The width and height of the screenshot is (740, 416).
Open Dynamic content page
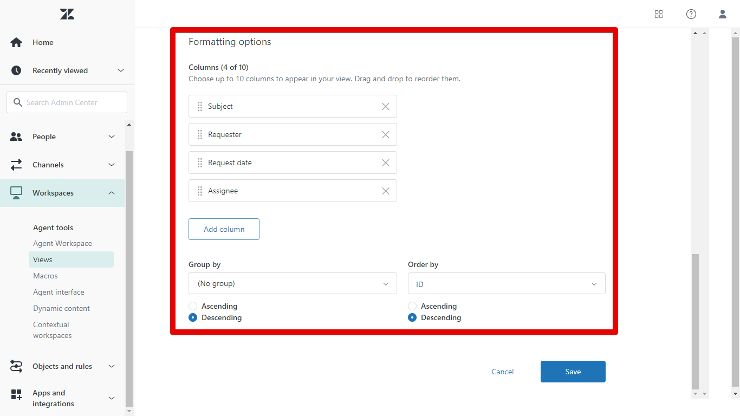[61, 308]
